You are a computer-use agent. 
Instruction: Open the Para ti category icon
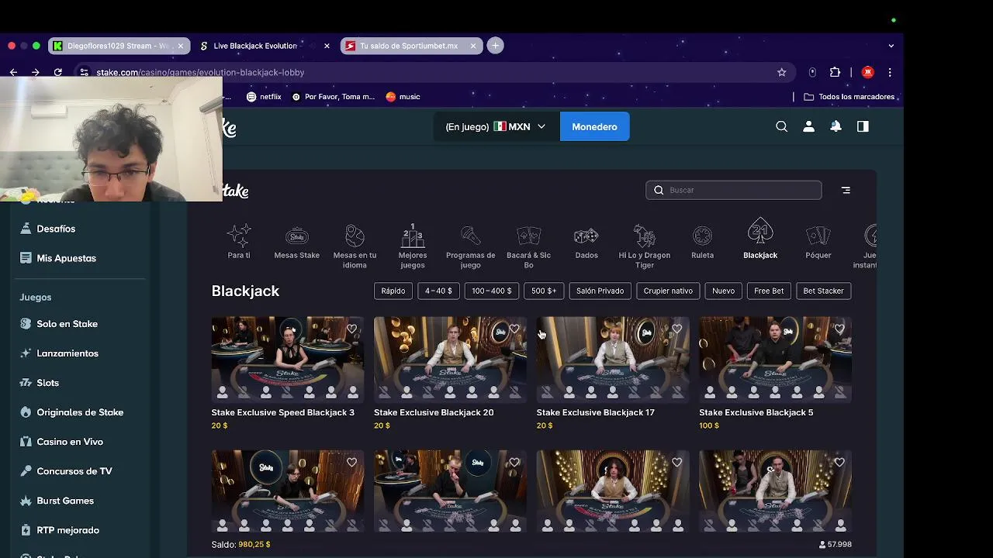click(239, 242)
